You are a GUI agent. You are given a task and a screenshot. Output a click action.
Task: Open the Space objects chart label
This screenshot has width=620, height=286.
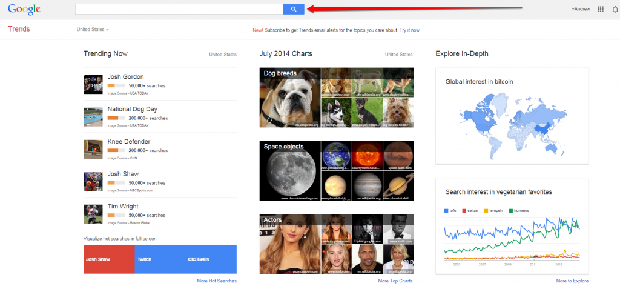pyautogui.click(x=283, y=147)
